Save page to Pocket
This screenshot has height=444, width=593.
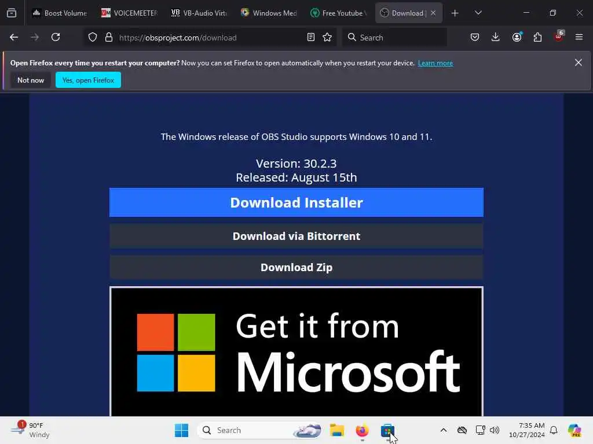click(x=475, y=38)
